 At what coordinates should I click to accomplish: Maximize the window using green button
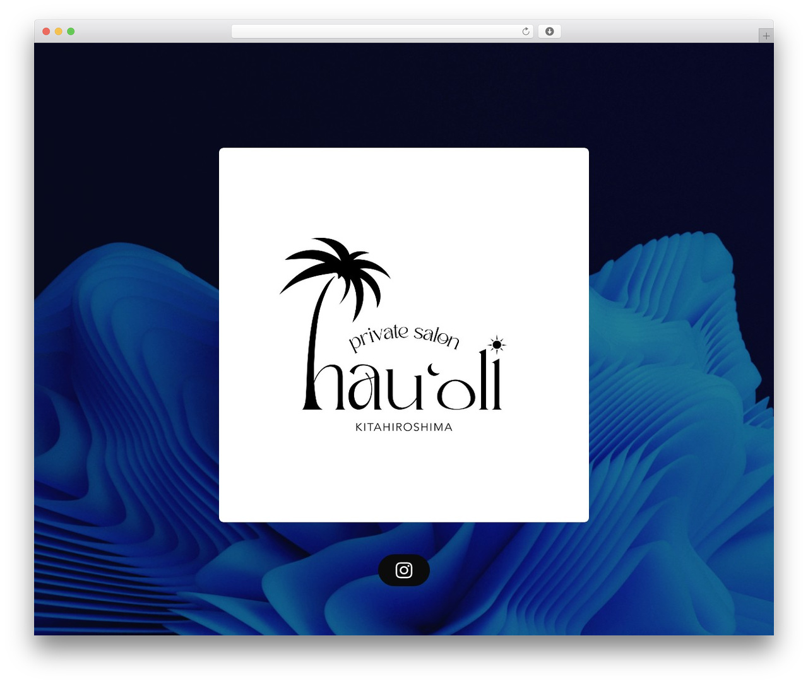(71, 32)
